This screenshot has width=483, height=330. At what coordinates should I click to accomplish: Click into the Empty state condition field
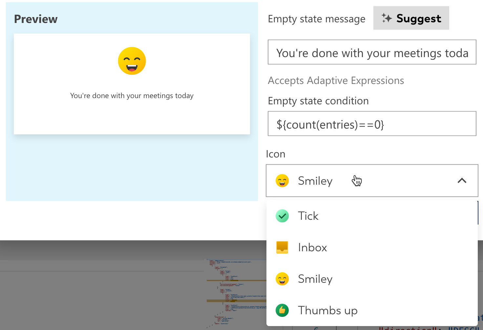click(372, 124)
